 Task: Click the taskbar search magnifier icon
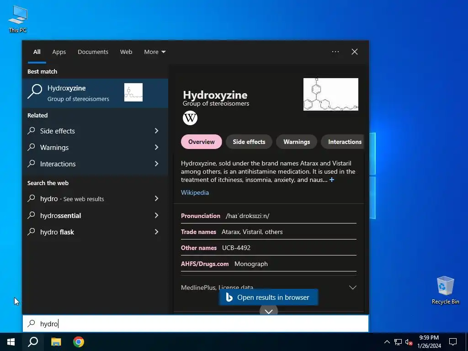coord(33,342)
